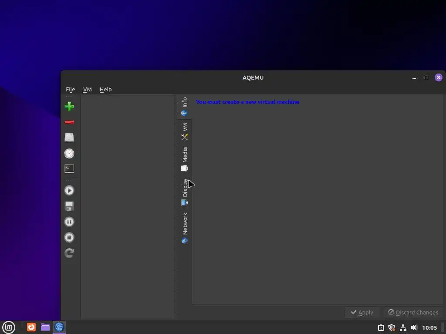Open the file manager from the taskbar
The width and height of the screenshot is (446, 334).
click(x=45, y=327)
